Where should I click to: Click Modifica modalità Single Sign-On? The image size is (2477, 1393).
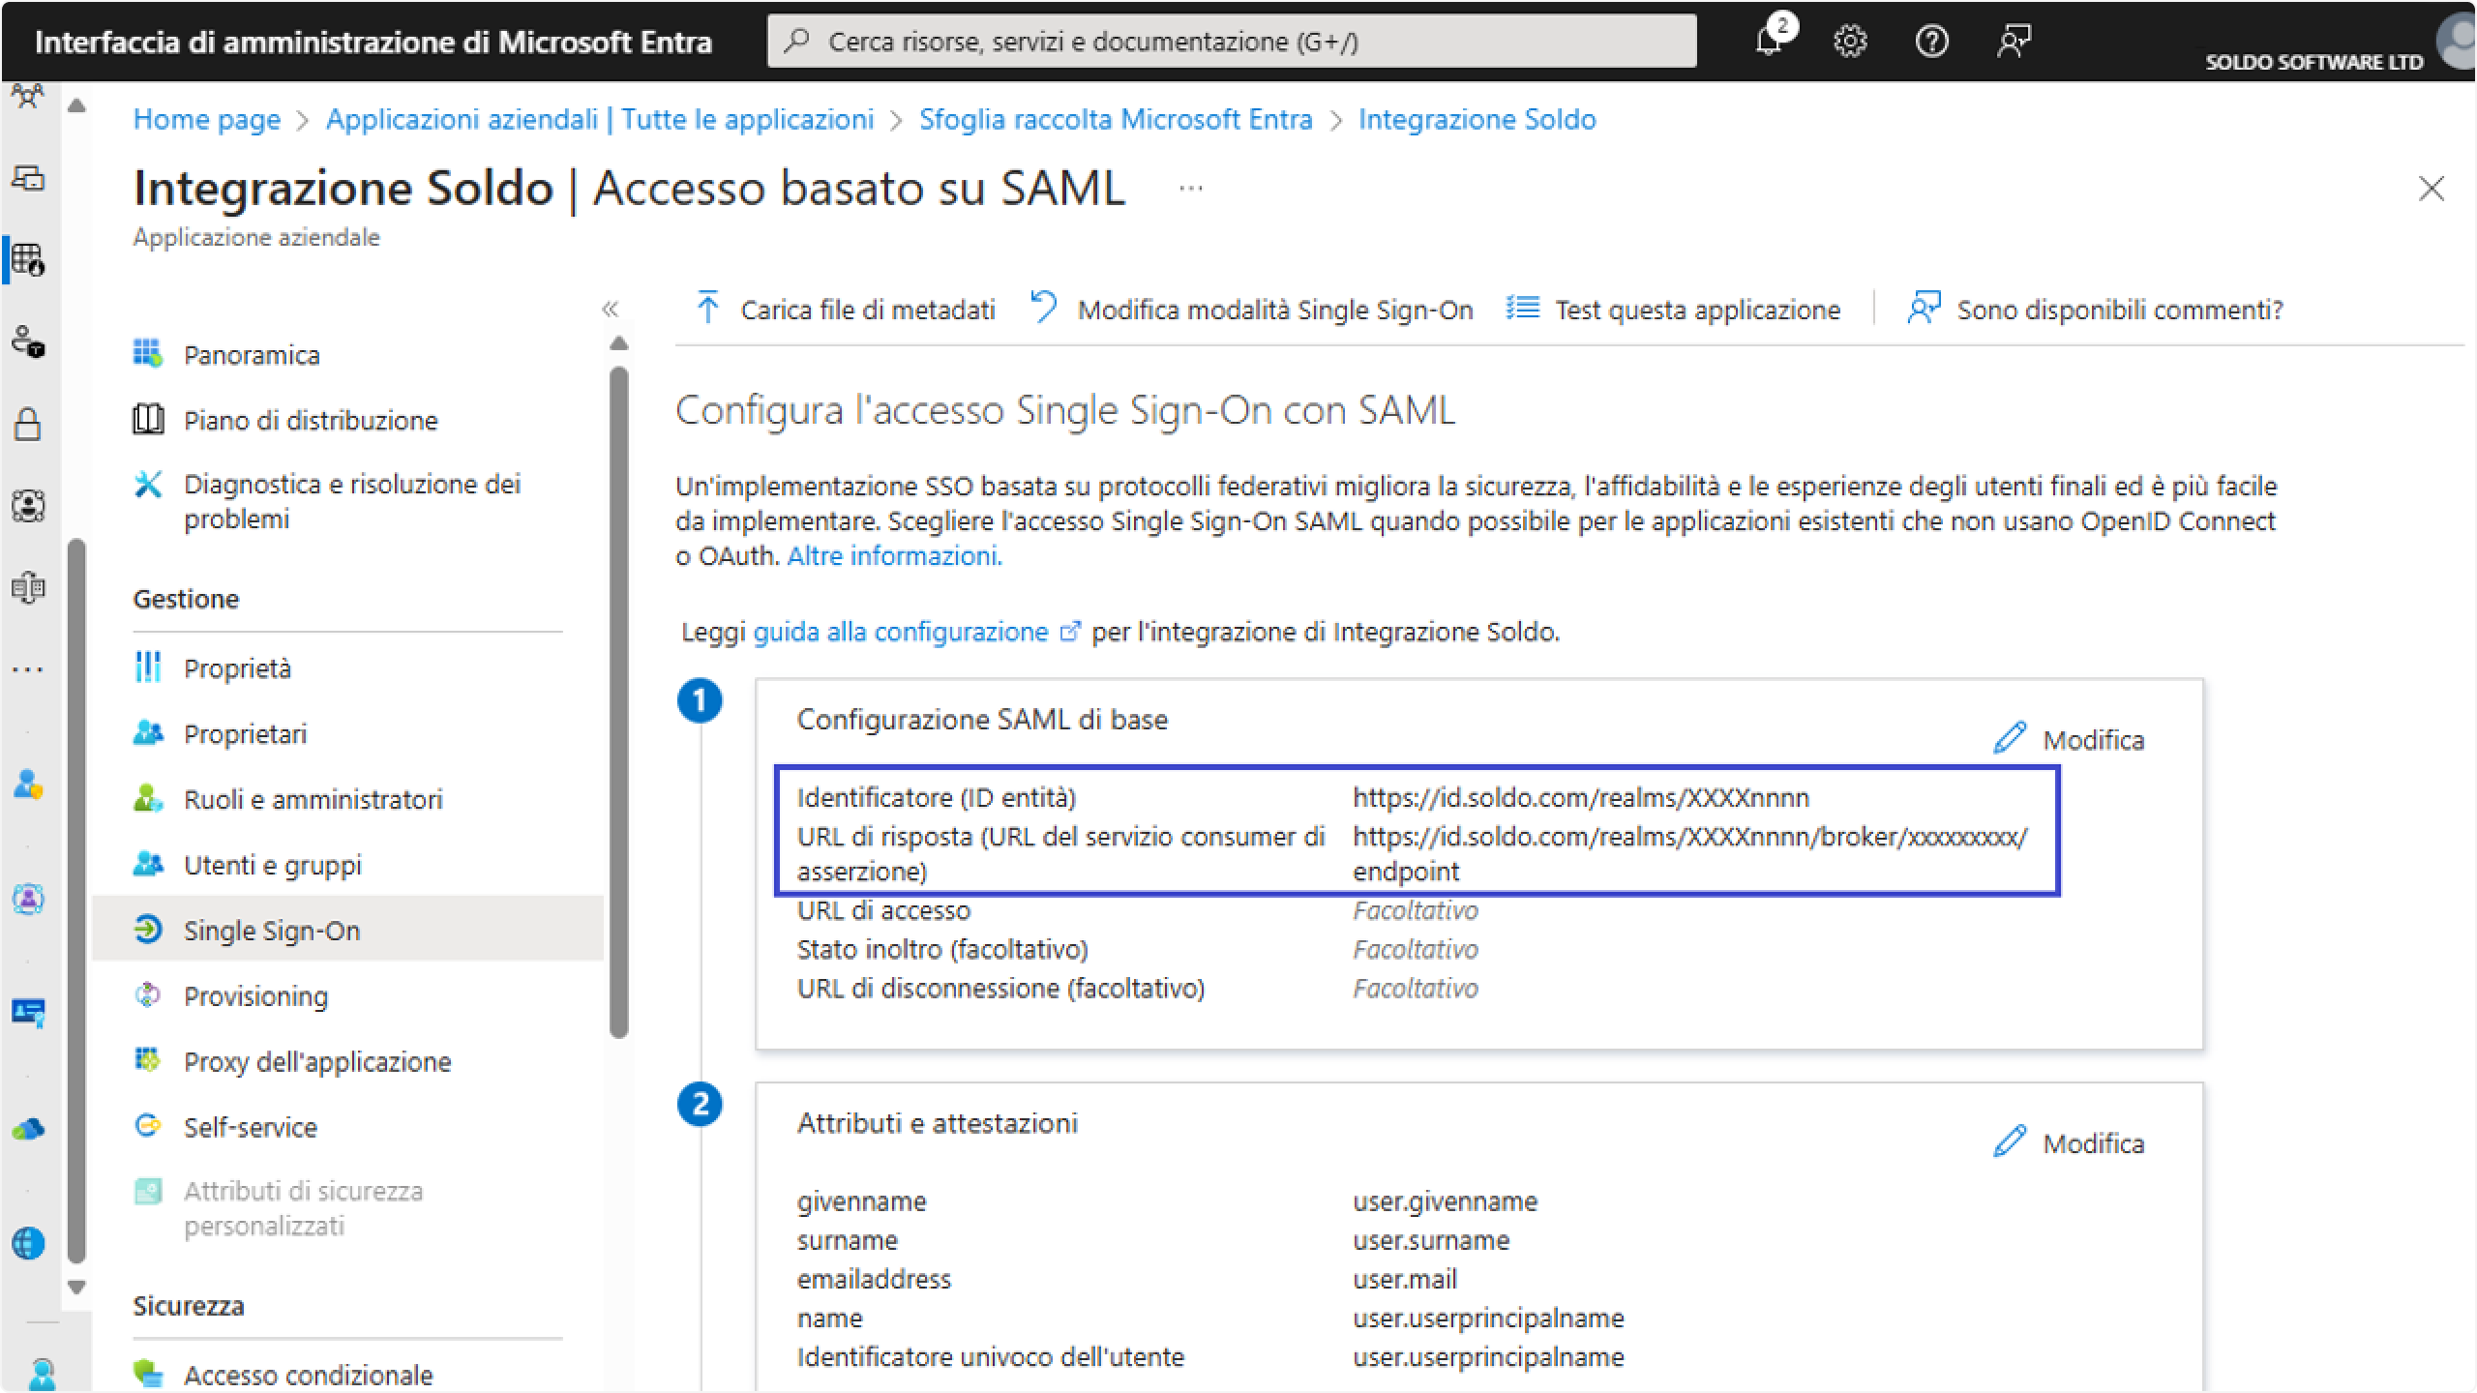[x=1250, y=310]
